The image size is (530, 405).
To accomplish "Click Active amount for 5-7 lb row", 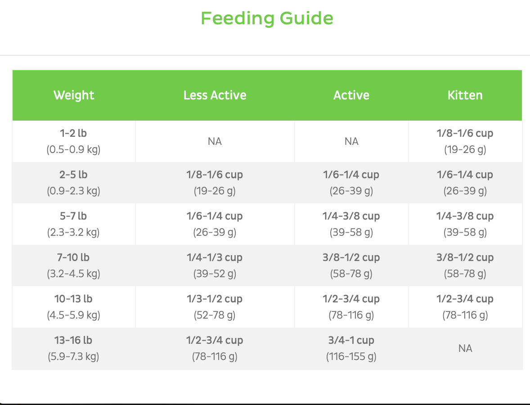I will [351, 224].
